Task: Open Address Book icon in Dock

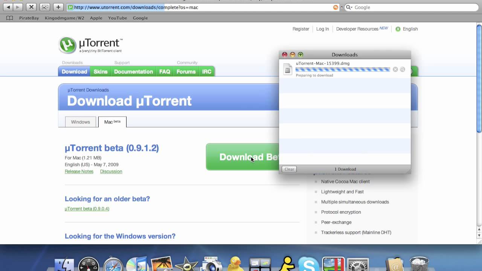Action: (x=395, y=264)
